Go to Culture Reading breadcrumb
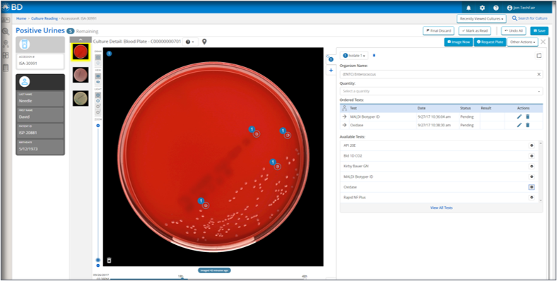 pyautogui.click(x=45, y=18)
